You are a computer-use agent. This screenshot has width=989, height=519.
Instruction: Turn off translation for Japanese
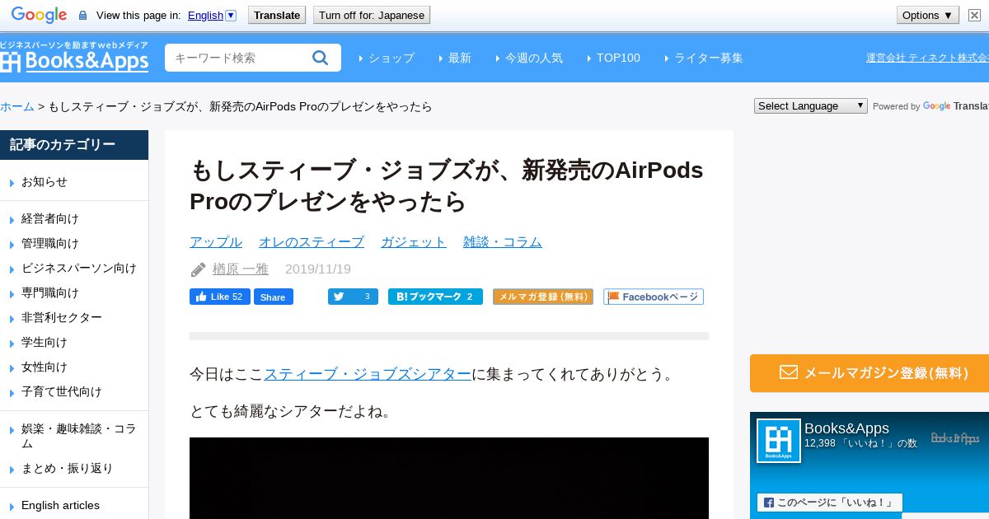tap(372, 15)
